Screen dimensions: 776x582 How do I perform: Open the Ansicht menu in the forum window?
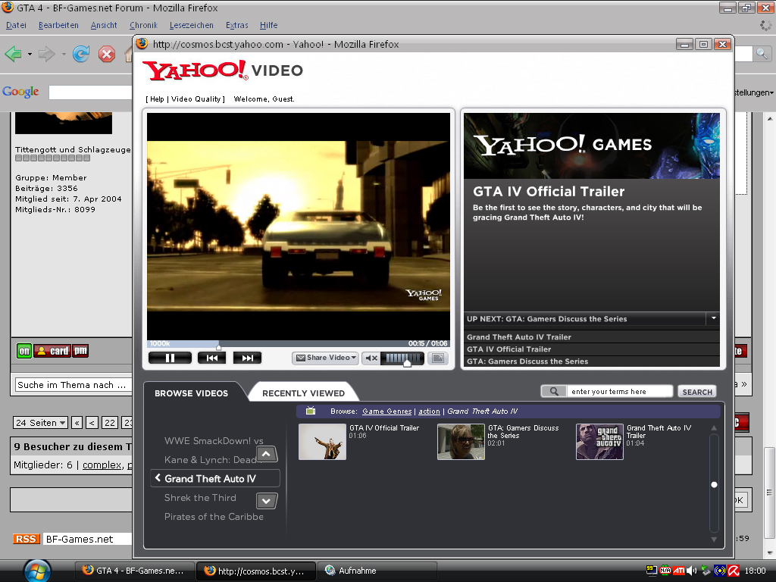(x=104, y=25)
